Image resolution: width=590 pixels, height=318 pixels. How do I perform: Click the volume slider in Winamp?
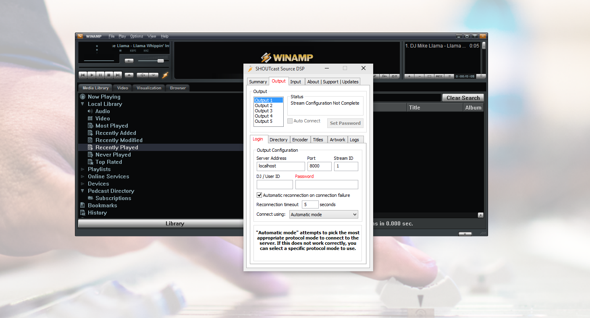(154, 61)
